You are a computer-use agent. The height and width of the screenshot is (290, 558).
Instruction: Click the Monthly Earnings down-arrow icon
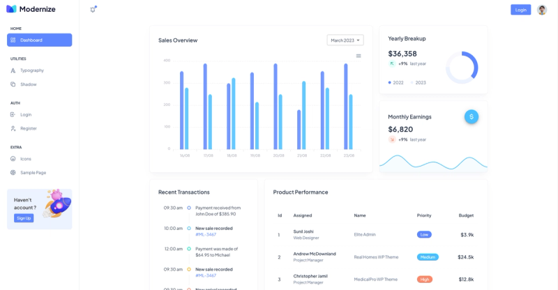[392, 139]
